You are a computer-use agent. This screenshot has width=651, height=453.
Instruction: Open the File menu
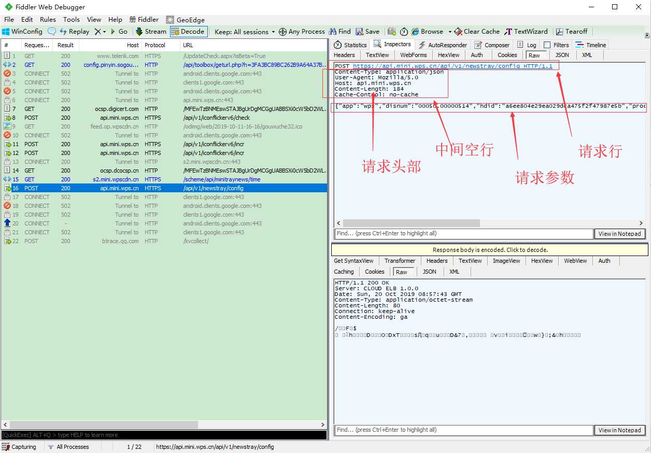[x=9, y=20]
